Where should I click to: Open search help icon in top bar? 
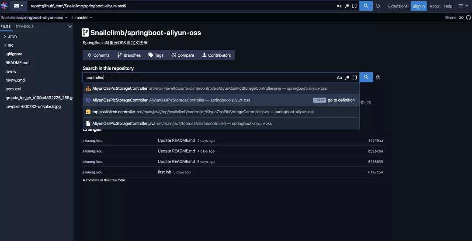tap(378, 6)
